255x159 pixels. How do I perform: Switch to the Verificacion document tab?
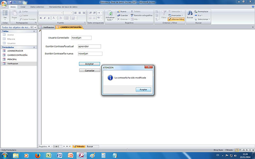[47, 27]
